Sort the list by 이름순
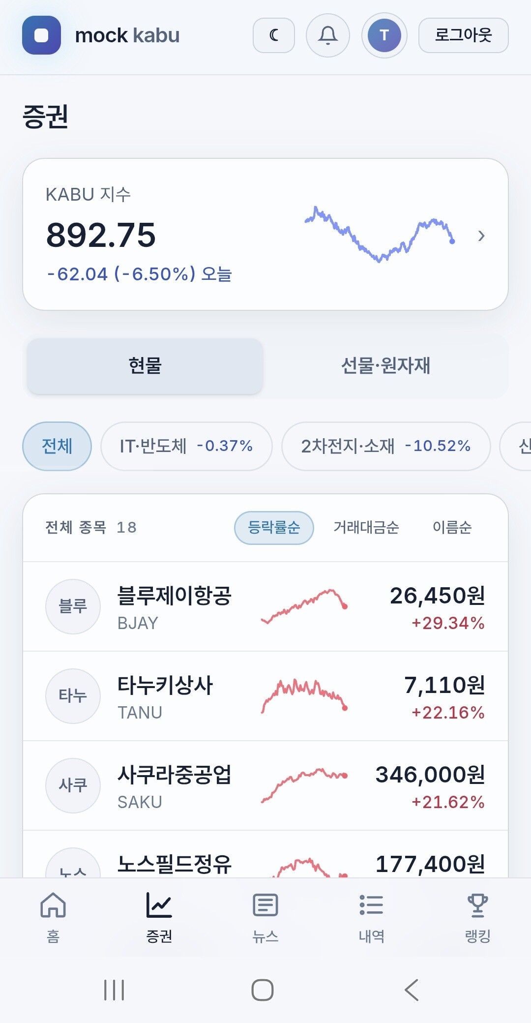Viewport: 531px width, 1023px height. tap(452, 528)
